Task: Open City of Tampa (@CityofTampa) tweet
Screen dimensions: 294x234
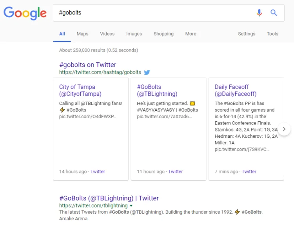Action: point(80,90)
